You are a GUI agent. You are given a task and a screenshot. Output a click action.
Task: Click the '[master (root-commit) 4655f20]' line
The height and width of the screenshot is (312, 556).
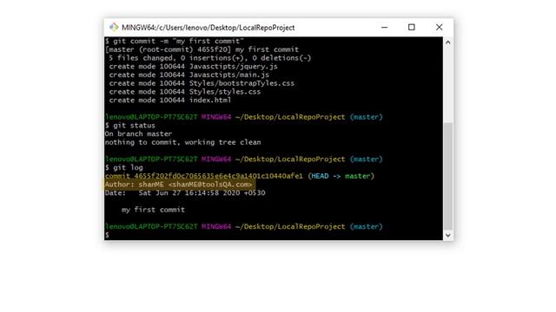tap(202, 49)
